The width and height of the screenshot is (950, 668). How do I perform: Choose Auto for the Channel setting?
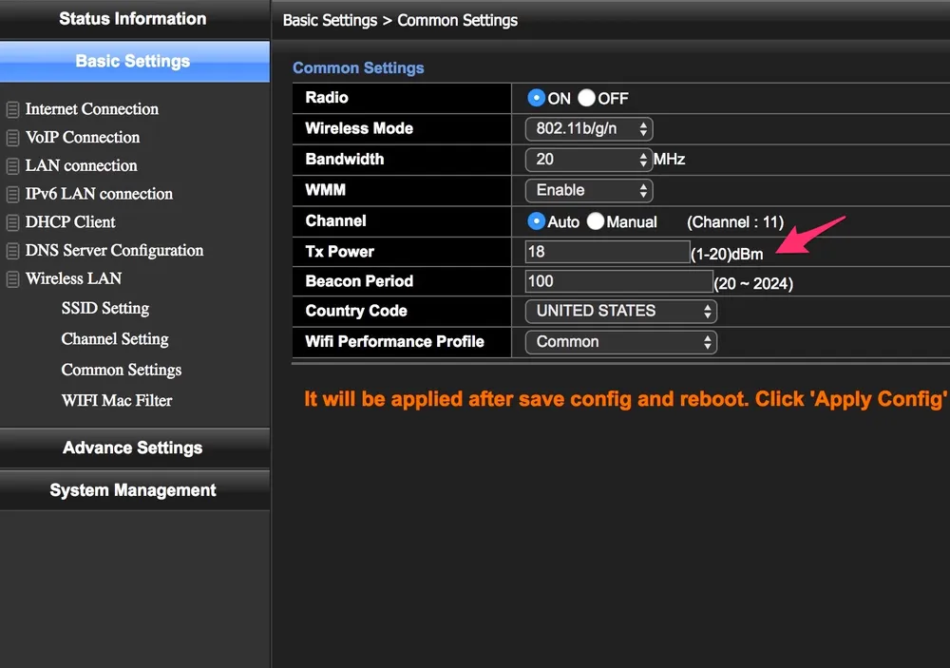[x=536, y=221]
